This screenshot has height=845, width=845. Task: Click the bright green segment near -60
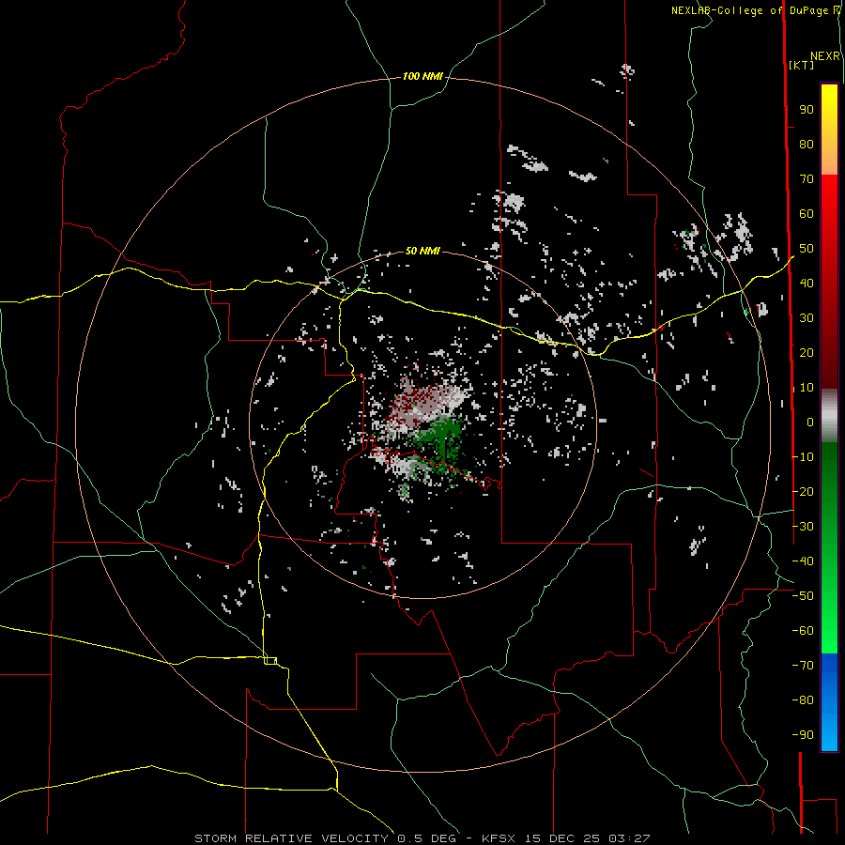(x=829, y=637)
